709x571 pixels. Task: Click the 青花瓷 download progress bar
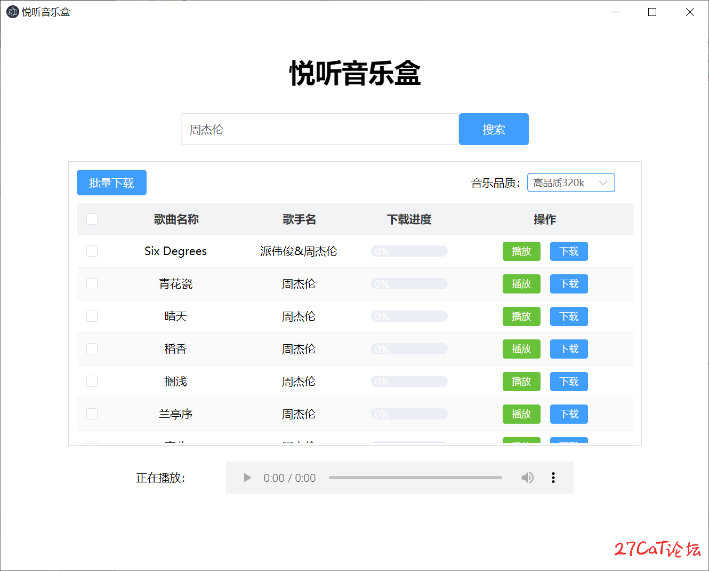409,284
